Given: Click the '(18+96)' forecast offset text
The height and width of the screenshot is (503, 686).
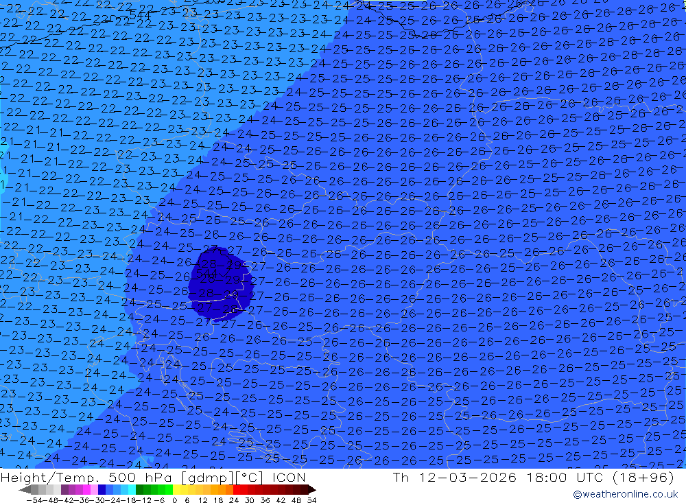Looking at the screenshot, I should (643, 477).
